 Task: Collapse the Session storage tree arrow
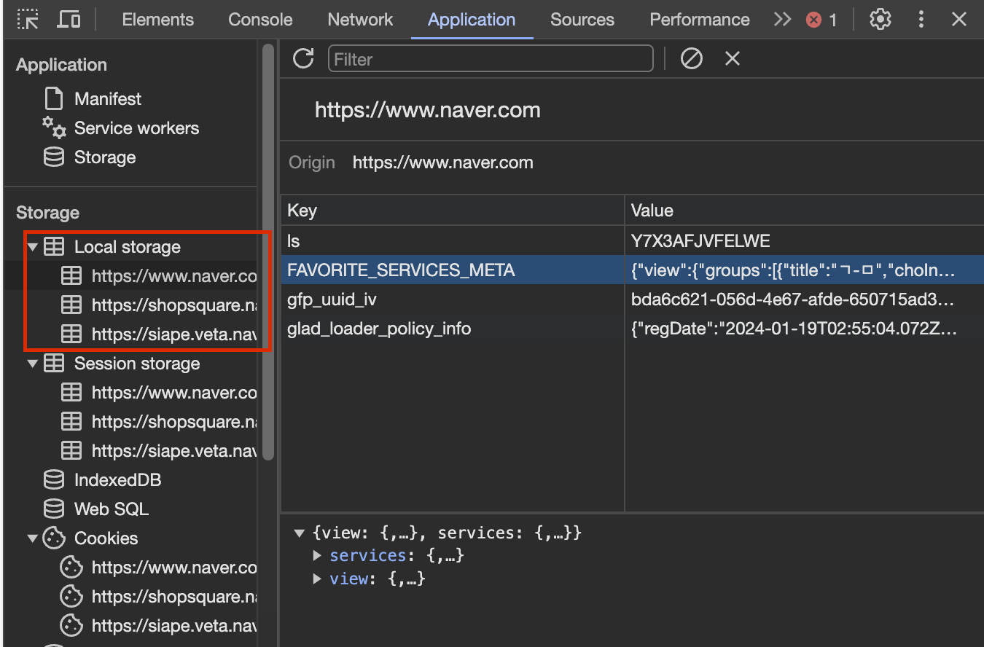[x=32, y=364]
